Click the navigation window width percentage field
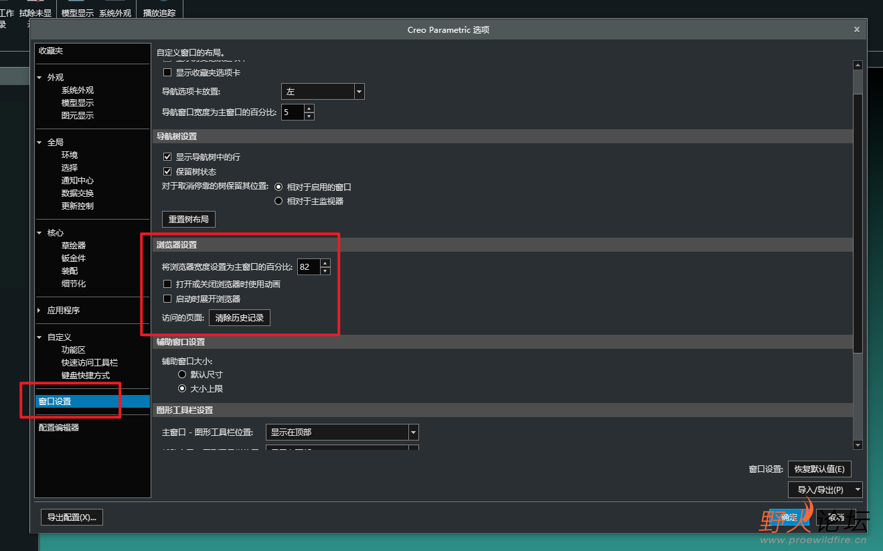The height and width of the screenshot is (551, 883). [x=293, y=112]
